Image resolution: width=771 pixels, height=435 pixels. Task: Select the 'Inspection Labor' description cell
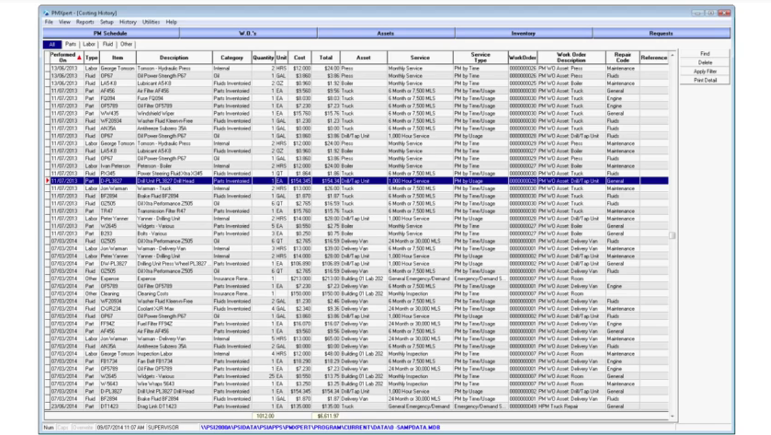pyautogui.click(x=174, y=354)
